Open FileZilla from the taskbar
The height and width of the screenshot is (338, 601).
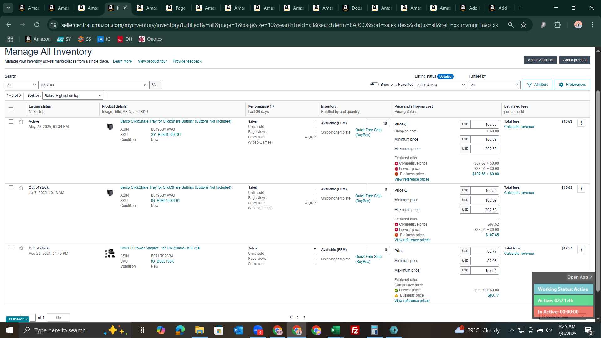355,330
